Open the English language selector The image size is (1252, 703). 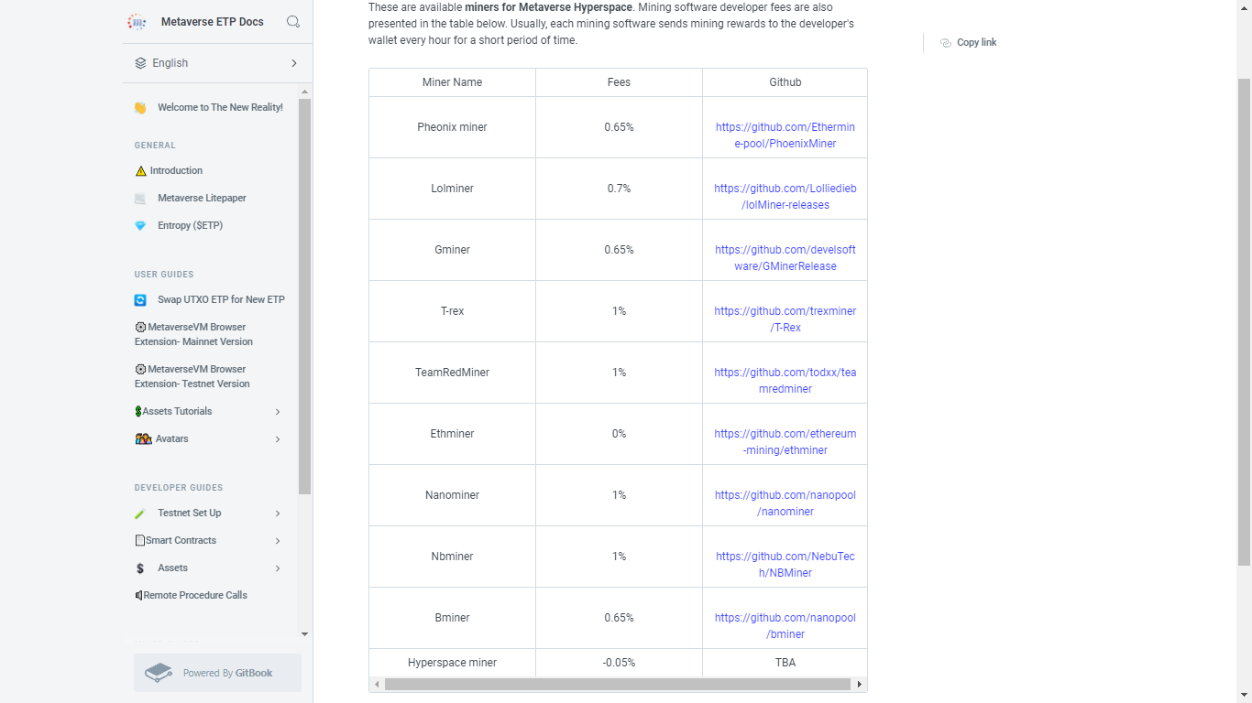pyautogui.click(x=217, y=63)
